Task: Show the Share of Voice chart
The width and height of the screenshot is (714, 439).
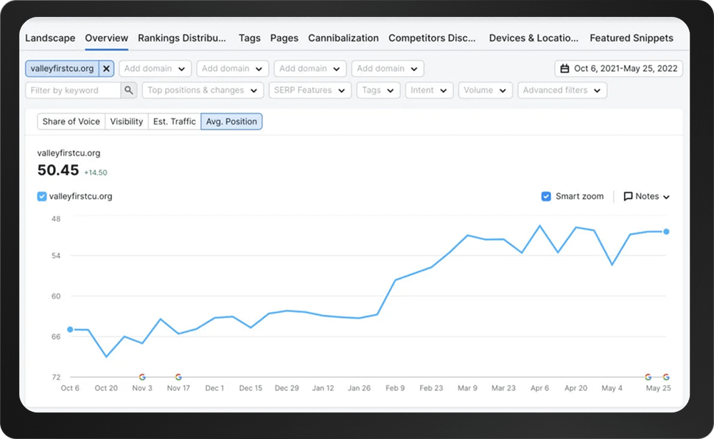Action: [71, 122]
